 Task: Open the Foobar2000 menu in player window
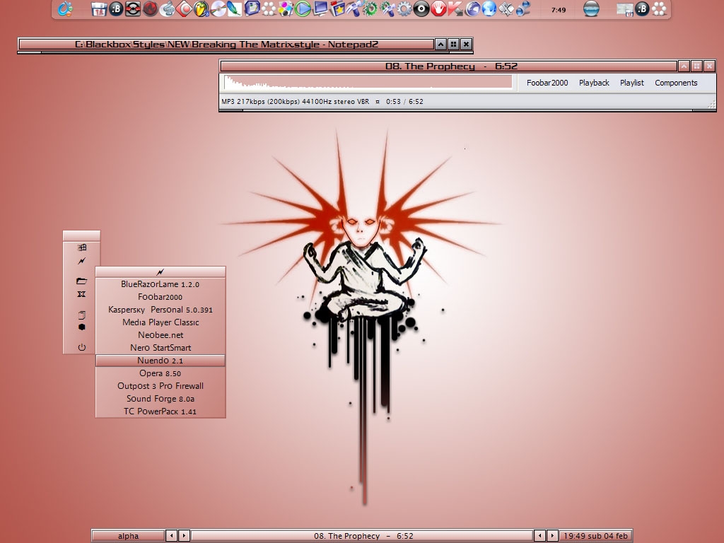547,83
